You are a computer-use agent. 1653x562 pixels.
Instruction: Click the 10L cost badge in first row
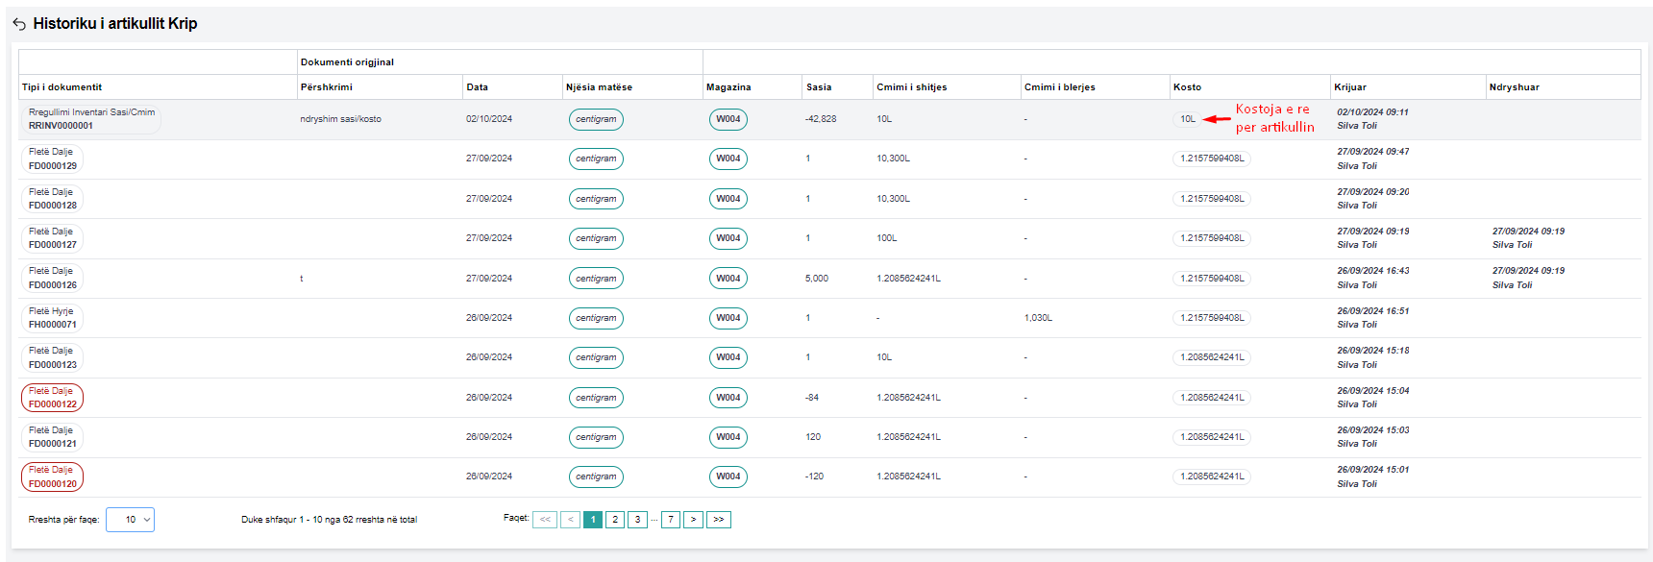pyautogui.click(x=1188, y=119)
